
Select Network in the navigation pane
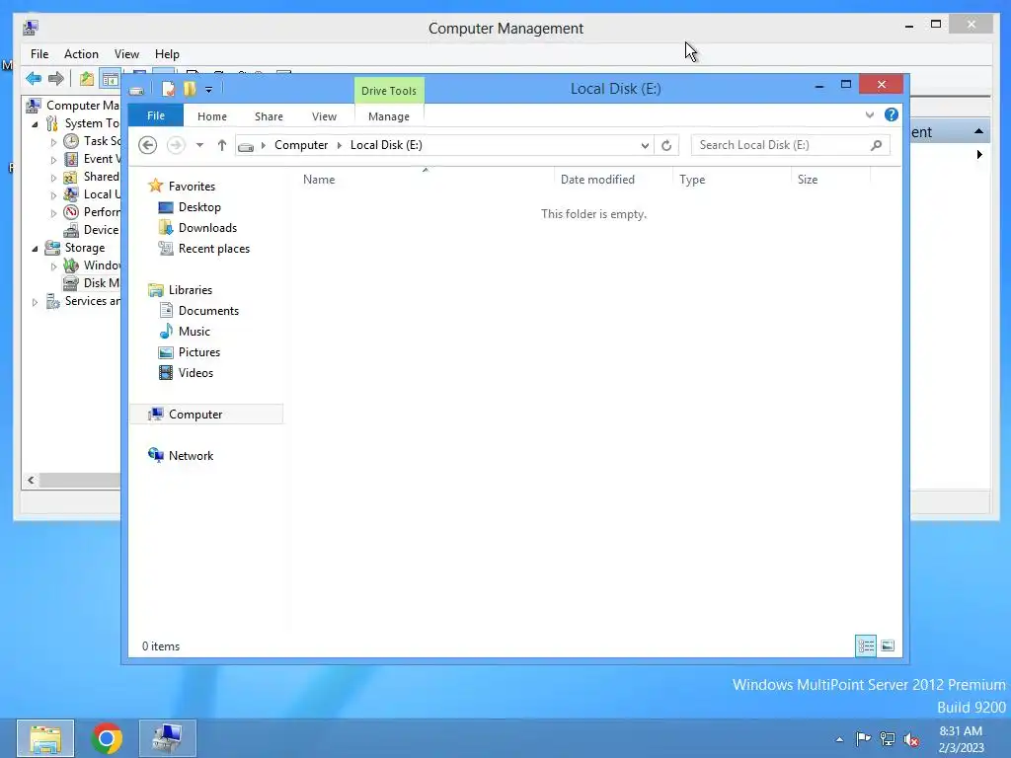coord(191,456)
